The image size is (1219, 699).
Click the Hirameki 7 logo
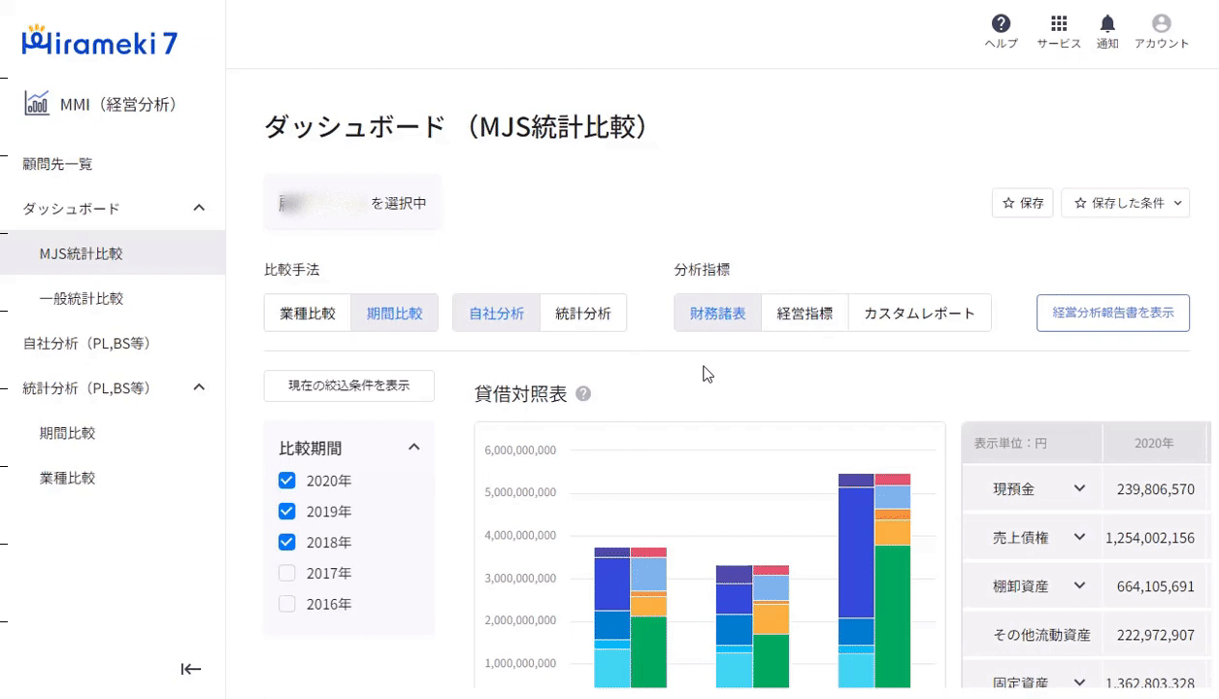(99, 40)
